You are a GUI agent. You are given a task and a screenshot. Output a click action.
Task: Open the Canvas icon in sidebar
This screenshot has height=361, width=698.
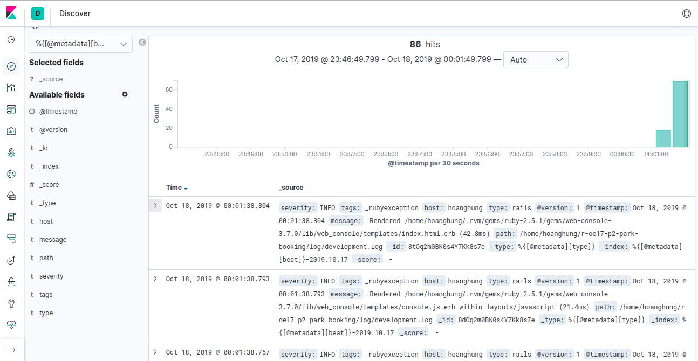pos(11,131)
